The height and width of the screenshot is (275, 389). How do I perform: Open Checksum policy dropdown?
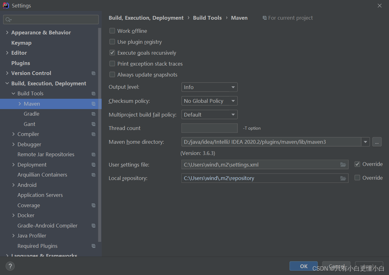[209, 101]
